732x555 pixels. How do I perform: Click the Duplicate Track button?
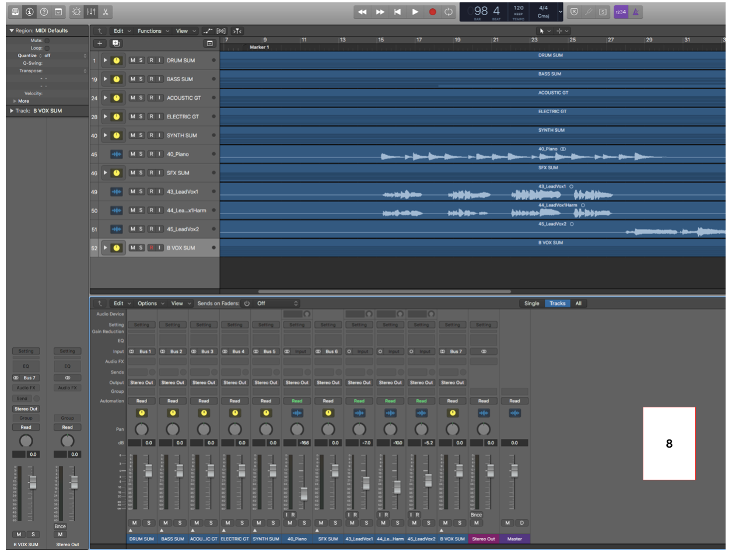115,43
